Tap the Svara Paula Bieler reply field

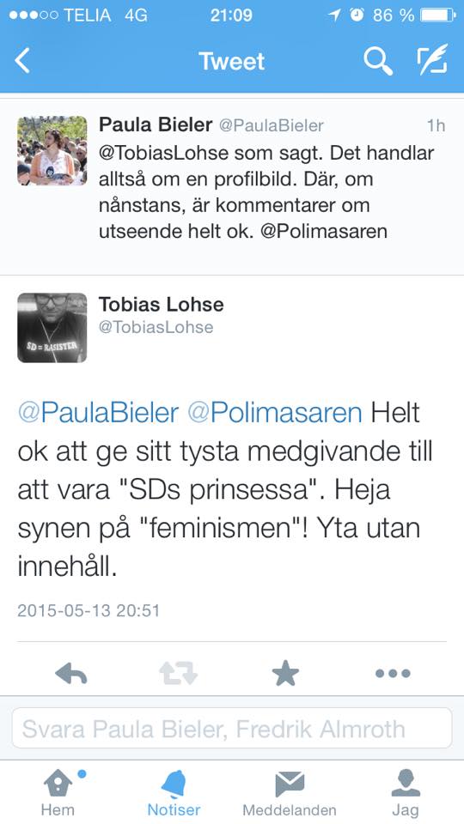[x=232, y=728]
